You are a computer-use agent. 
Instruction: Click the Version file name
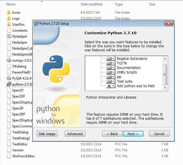pyautogui.click(x=18, y=150)
